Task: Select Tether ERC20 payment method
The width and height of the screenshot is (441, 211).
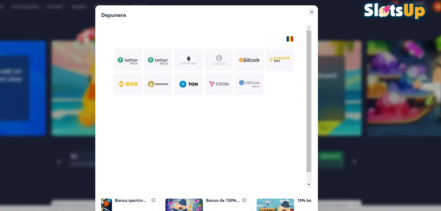Action: pyautogui.click(x=158, y=60)
